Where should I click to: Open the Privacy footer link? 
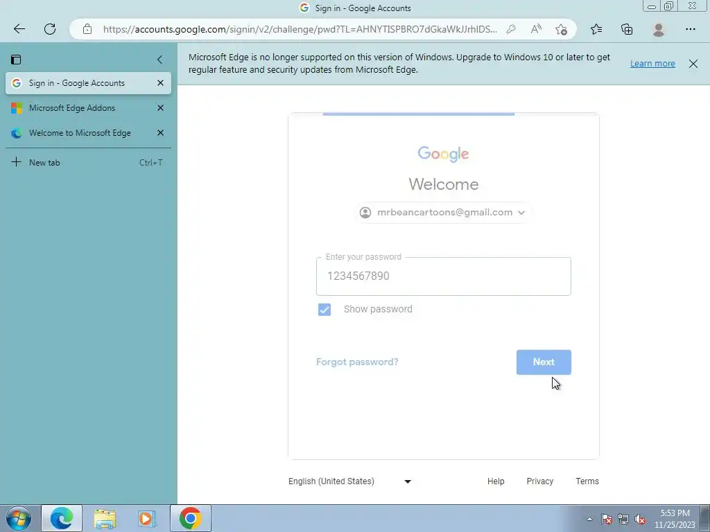539,481
